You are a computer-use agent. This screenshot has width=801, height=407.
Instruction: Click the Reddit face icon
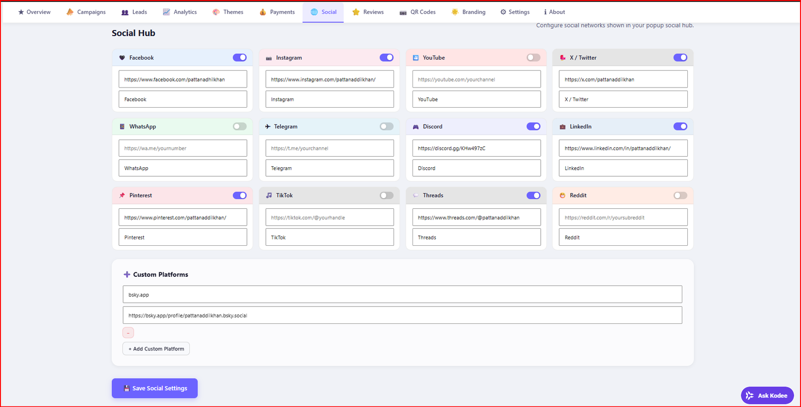point(563,195)
